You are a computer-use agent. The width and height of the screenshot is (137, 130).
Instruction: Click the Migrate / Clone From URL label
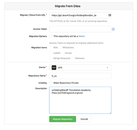tap(33, 15)
